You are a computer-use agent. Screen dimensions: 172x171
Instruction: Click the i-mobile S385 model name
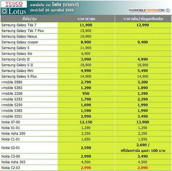pos(12,111)
